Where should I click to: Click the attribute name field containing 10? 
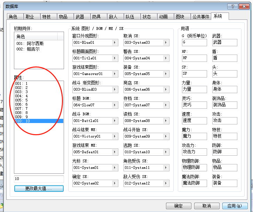(39, 179)
